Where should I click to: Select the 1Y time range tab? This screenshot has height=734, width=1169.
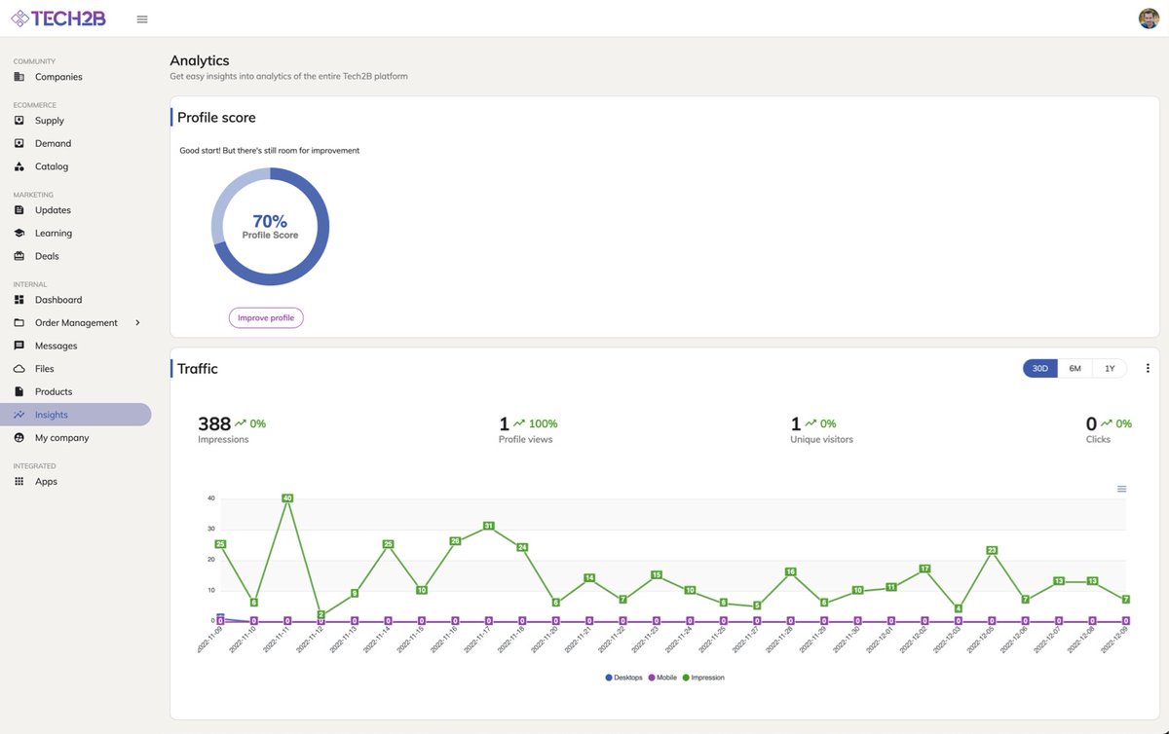point(1109,367)
